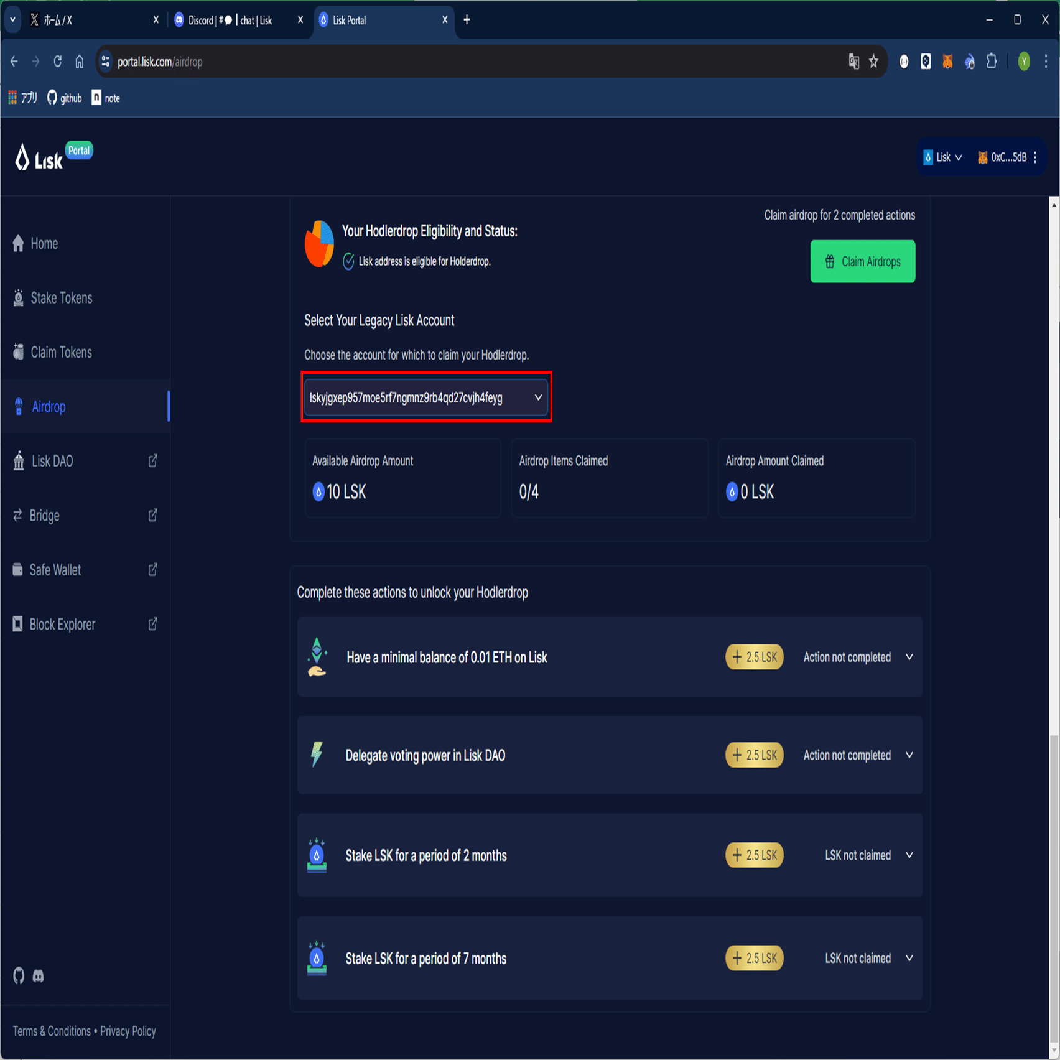Expand the 'Stake LSK for 7 months' row
This screenshot has height=1060, width=1060.
909,958
